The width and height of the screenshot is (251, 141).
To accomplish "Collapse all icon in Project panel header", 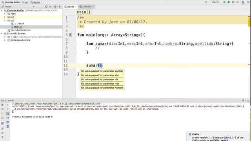I will [x=50, y=7].
